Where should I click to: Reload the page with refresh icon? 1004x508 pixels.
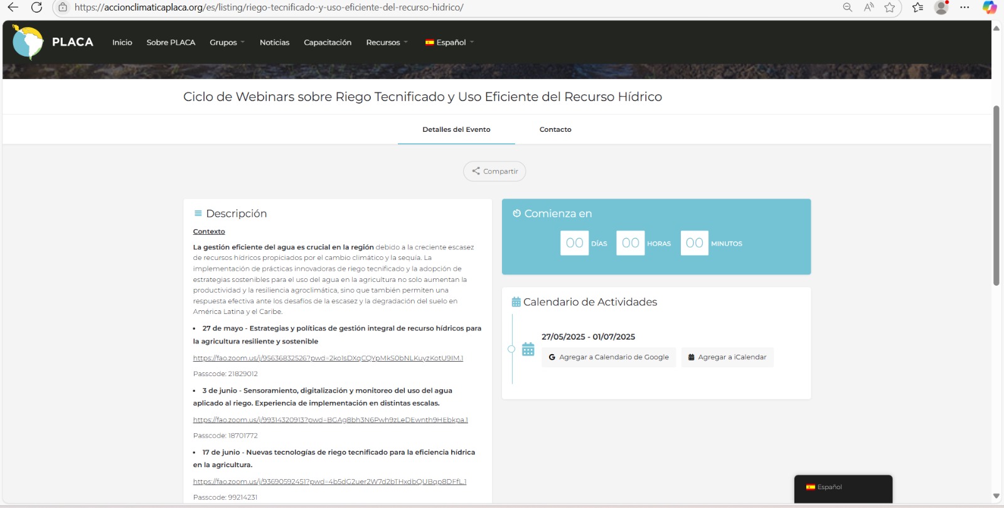(37, 8)
